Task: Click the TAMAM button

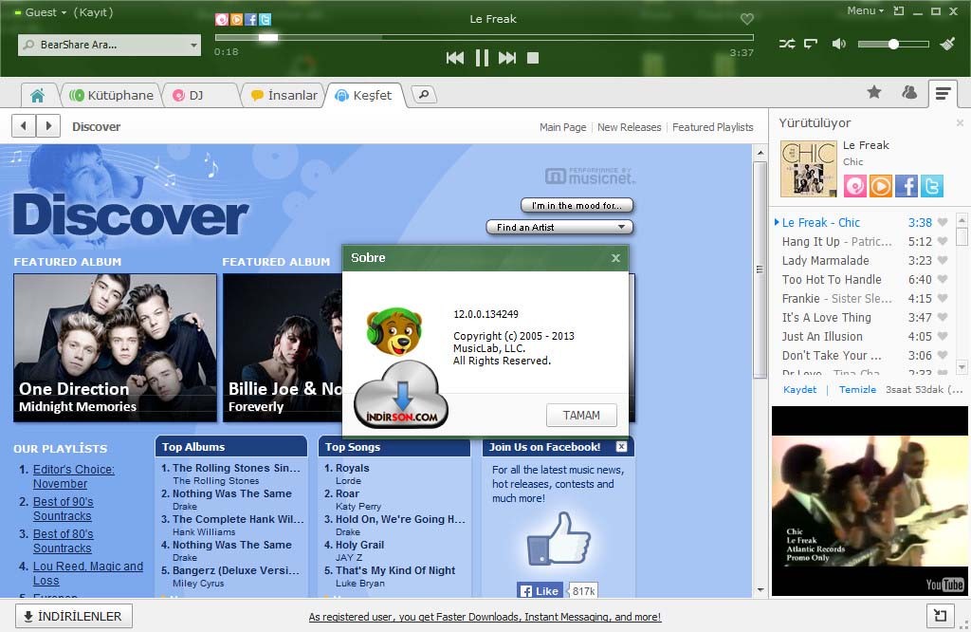Action: click(581, 415)
